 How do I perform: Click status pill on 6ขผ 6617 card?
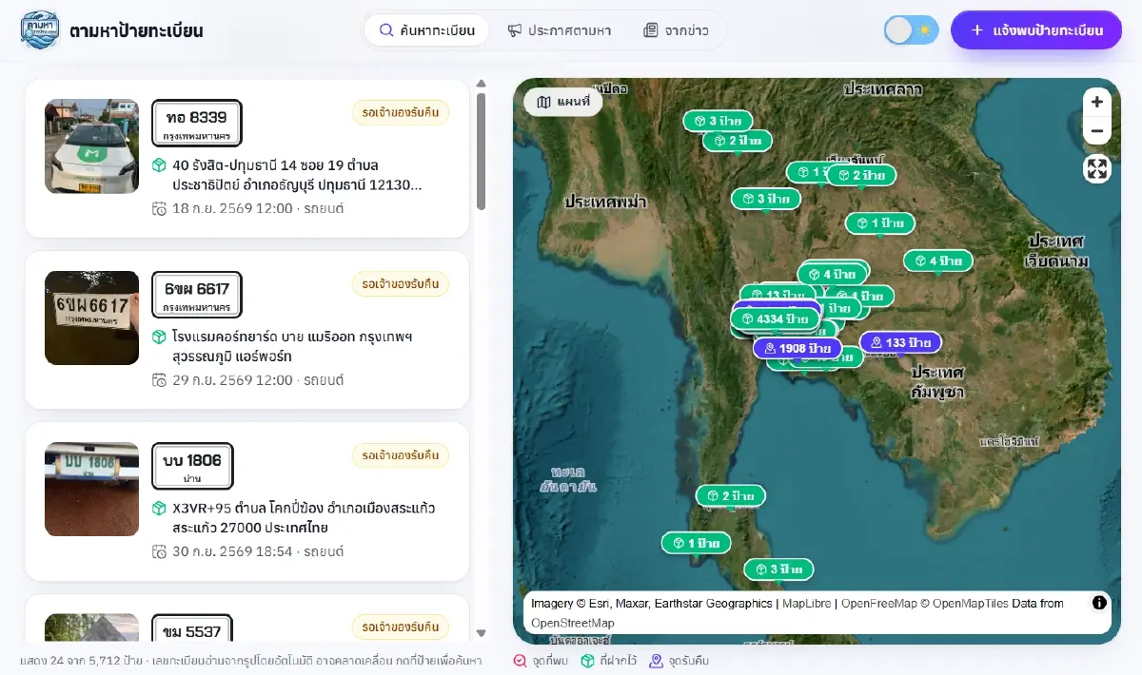click(400, 283)
